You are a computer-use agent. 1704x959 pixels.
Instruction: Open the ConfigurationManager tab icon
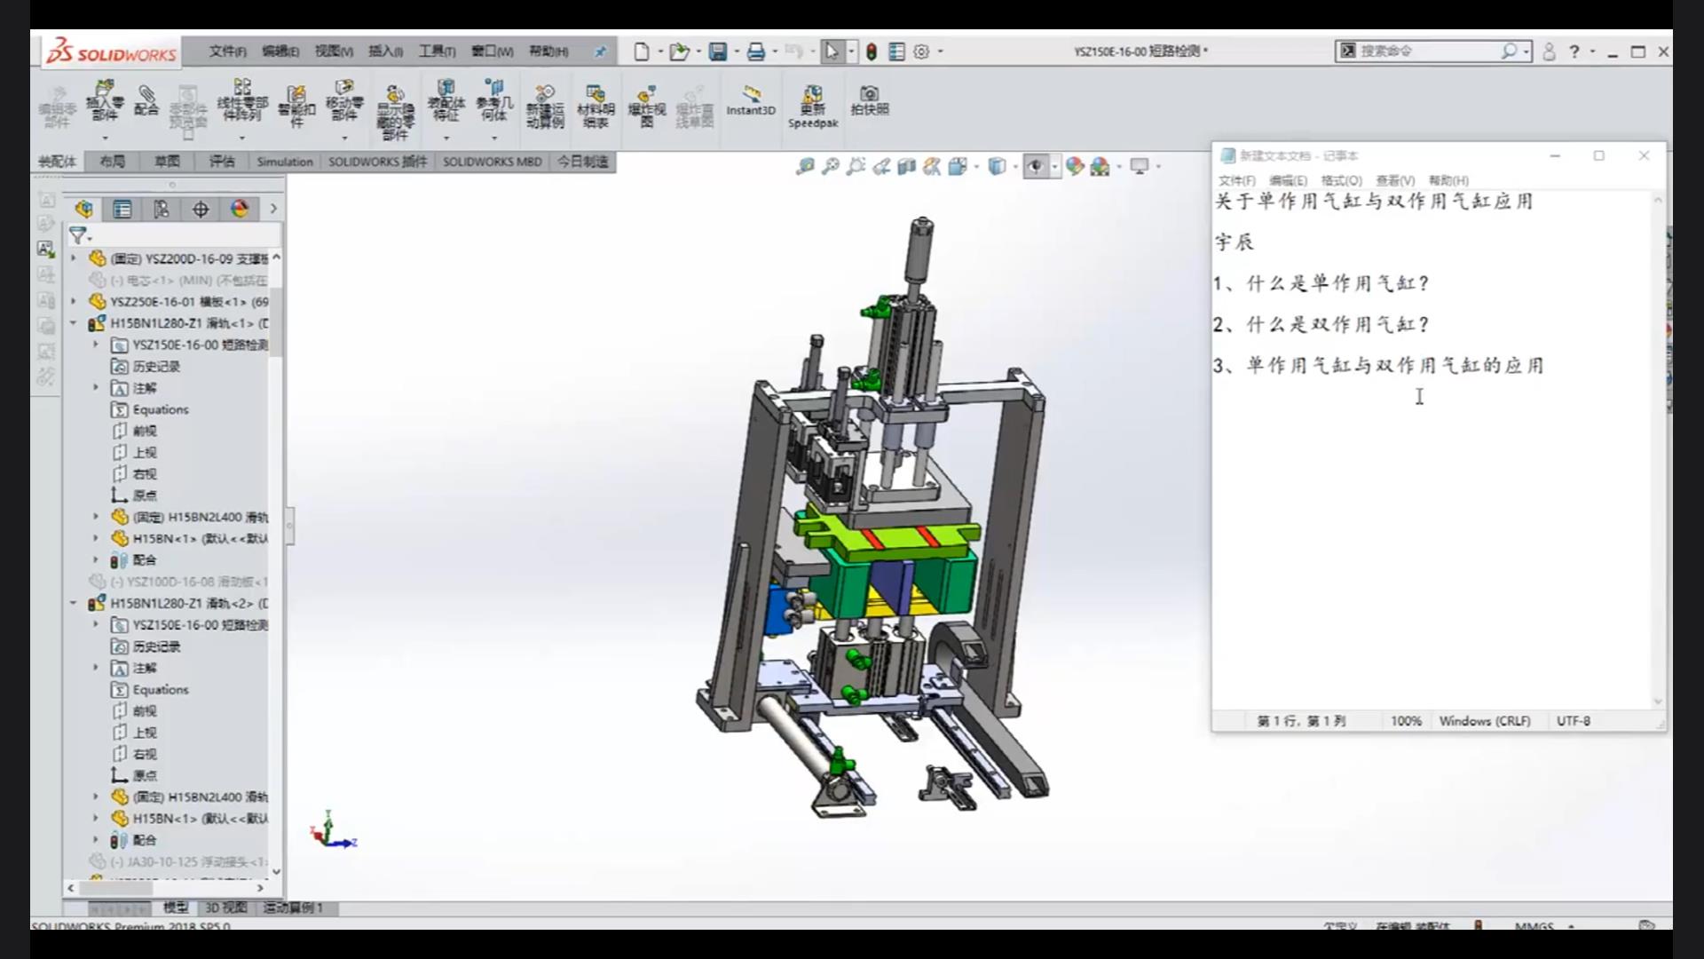[x=162, y=210]
